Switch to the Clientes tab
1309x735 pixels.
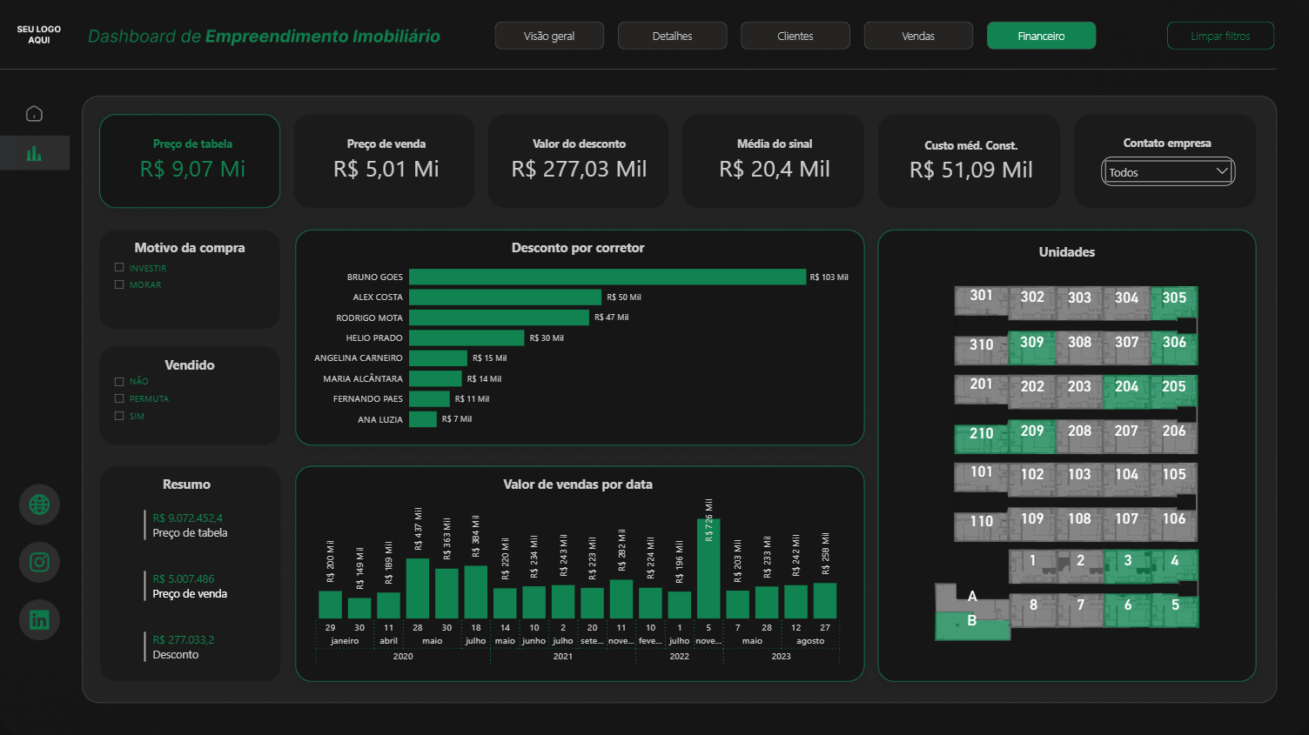click(795, 36)
